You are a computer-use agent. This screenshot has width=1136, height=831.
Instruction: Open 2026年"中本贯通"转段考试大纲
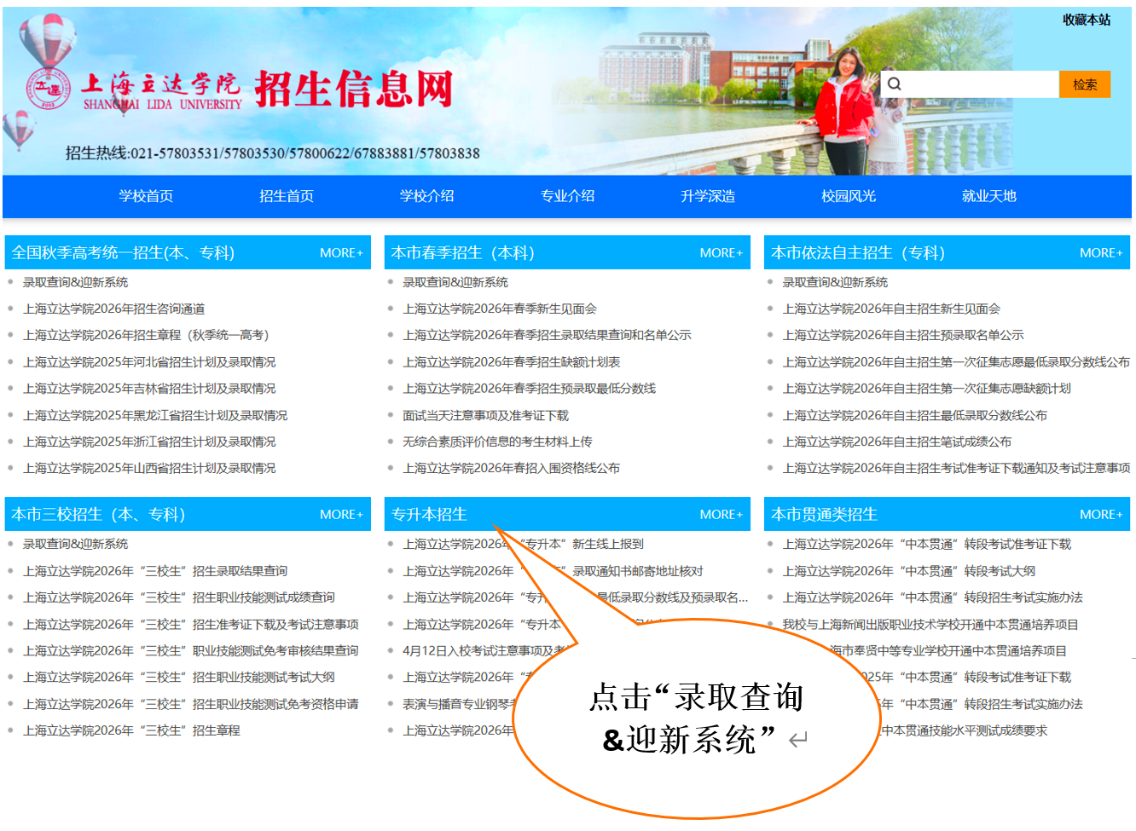coord(909,571)
